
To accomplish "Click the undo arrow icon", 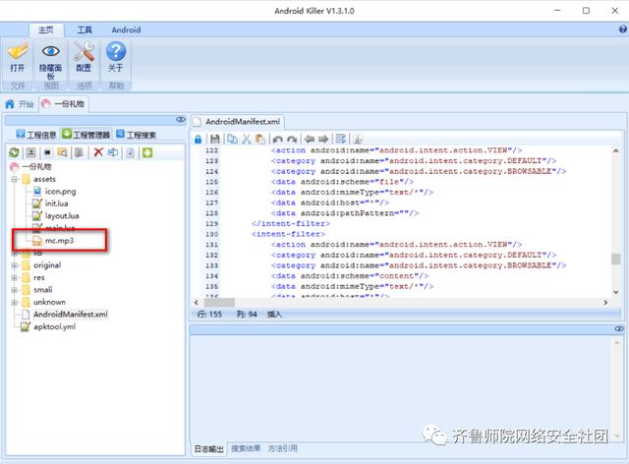I will click(277, 140).
